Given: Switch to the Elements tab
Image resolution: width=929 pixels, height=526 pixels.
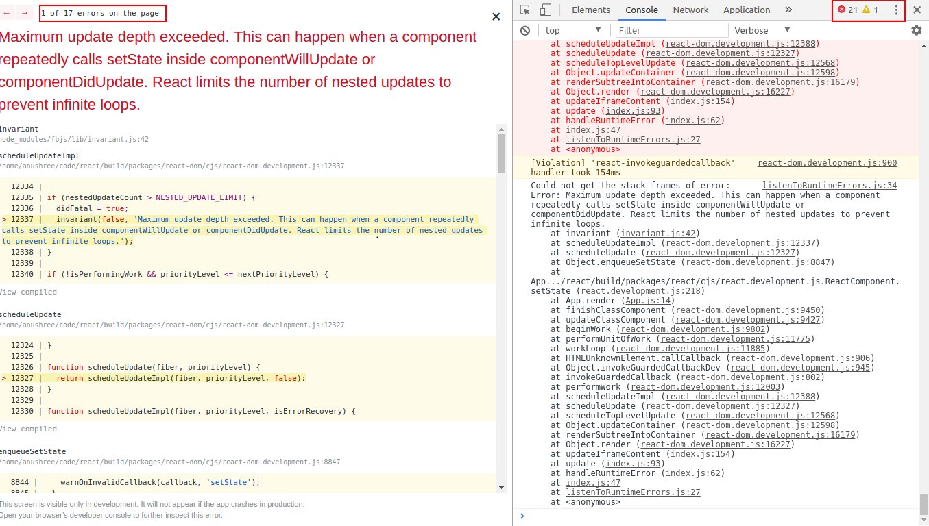Looking at the screenshot, I should [591, 10].
